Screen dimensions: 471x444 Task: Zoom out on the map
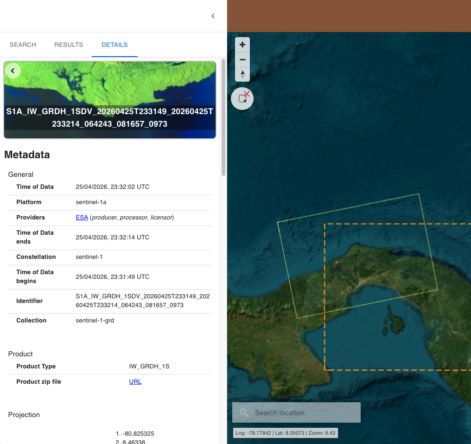242,59
